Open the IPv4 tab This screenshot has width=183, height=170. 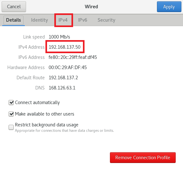click(x=63, y=20)
